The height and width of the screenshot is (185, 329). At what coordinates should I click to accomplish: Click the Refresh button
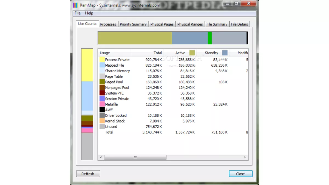(x=88, y=173)
